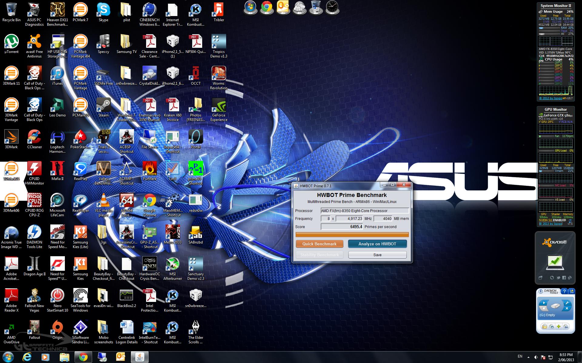Select the Tribler desktop icon
Image resolution: width=582 pixels, height=363 pixels.
(219, 12)
